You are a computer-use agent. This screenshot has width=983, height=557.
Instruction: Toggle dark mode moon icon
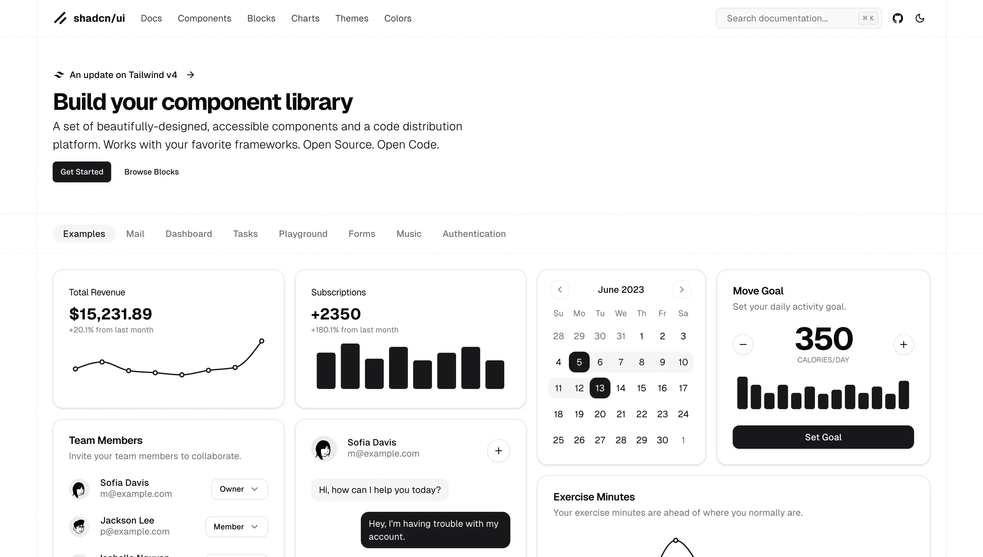click(920, 18)
